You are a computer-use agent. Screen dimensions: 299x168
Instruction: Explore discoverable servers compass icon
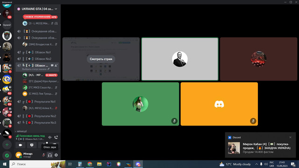[x=7, y=155]
